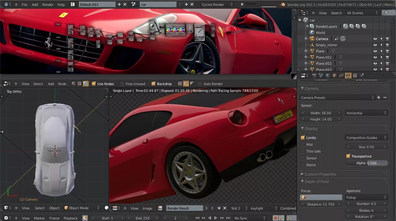Screen dimensions: 396x221
Task: Click the image browse icon beside Render Result
Action: coord(160,208)
